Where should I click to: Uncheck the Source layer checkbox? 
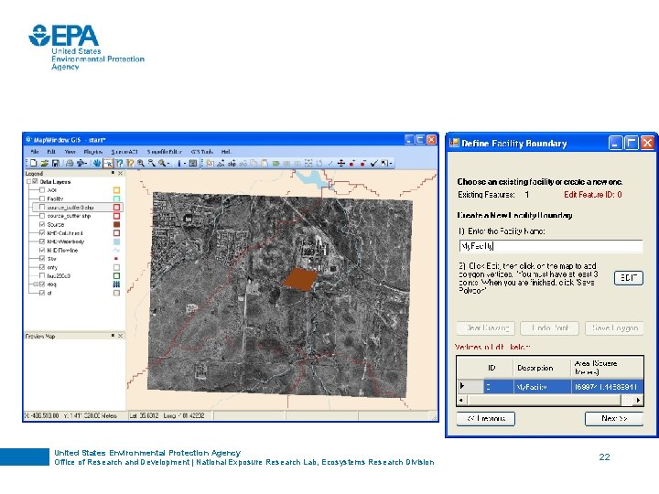point(42,224)
